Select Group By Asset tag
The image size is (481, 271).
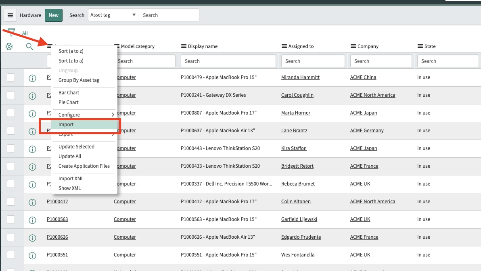coord(79,80)
